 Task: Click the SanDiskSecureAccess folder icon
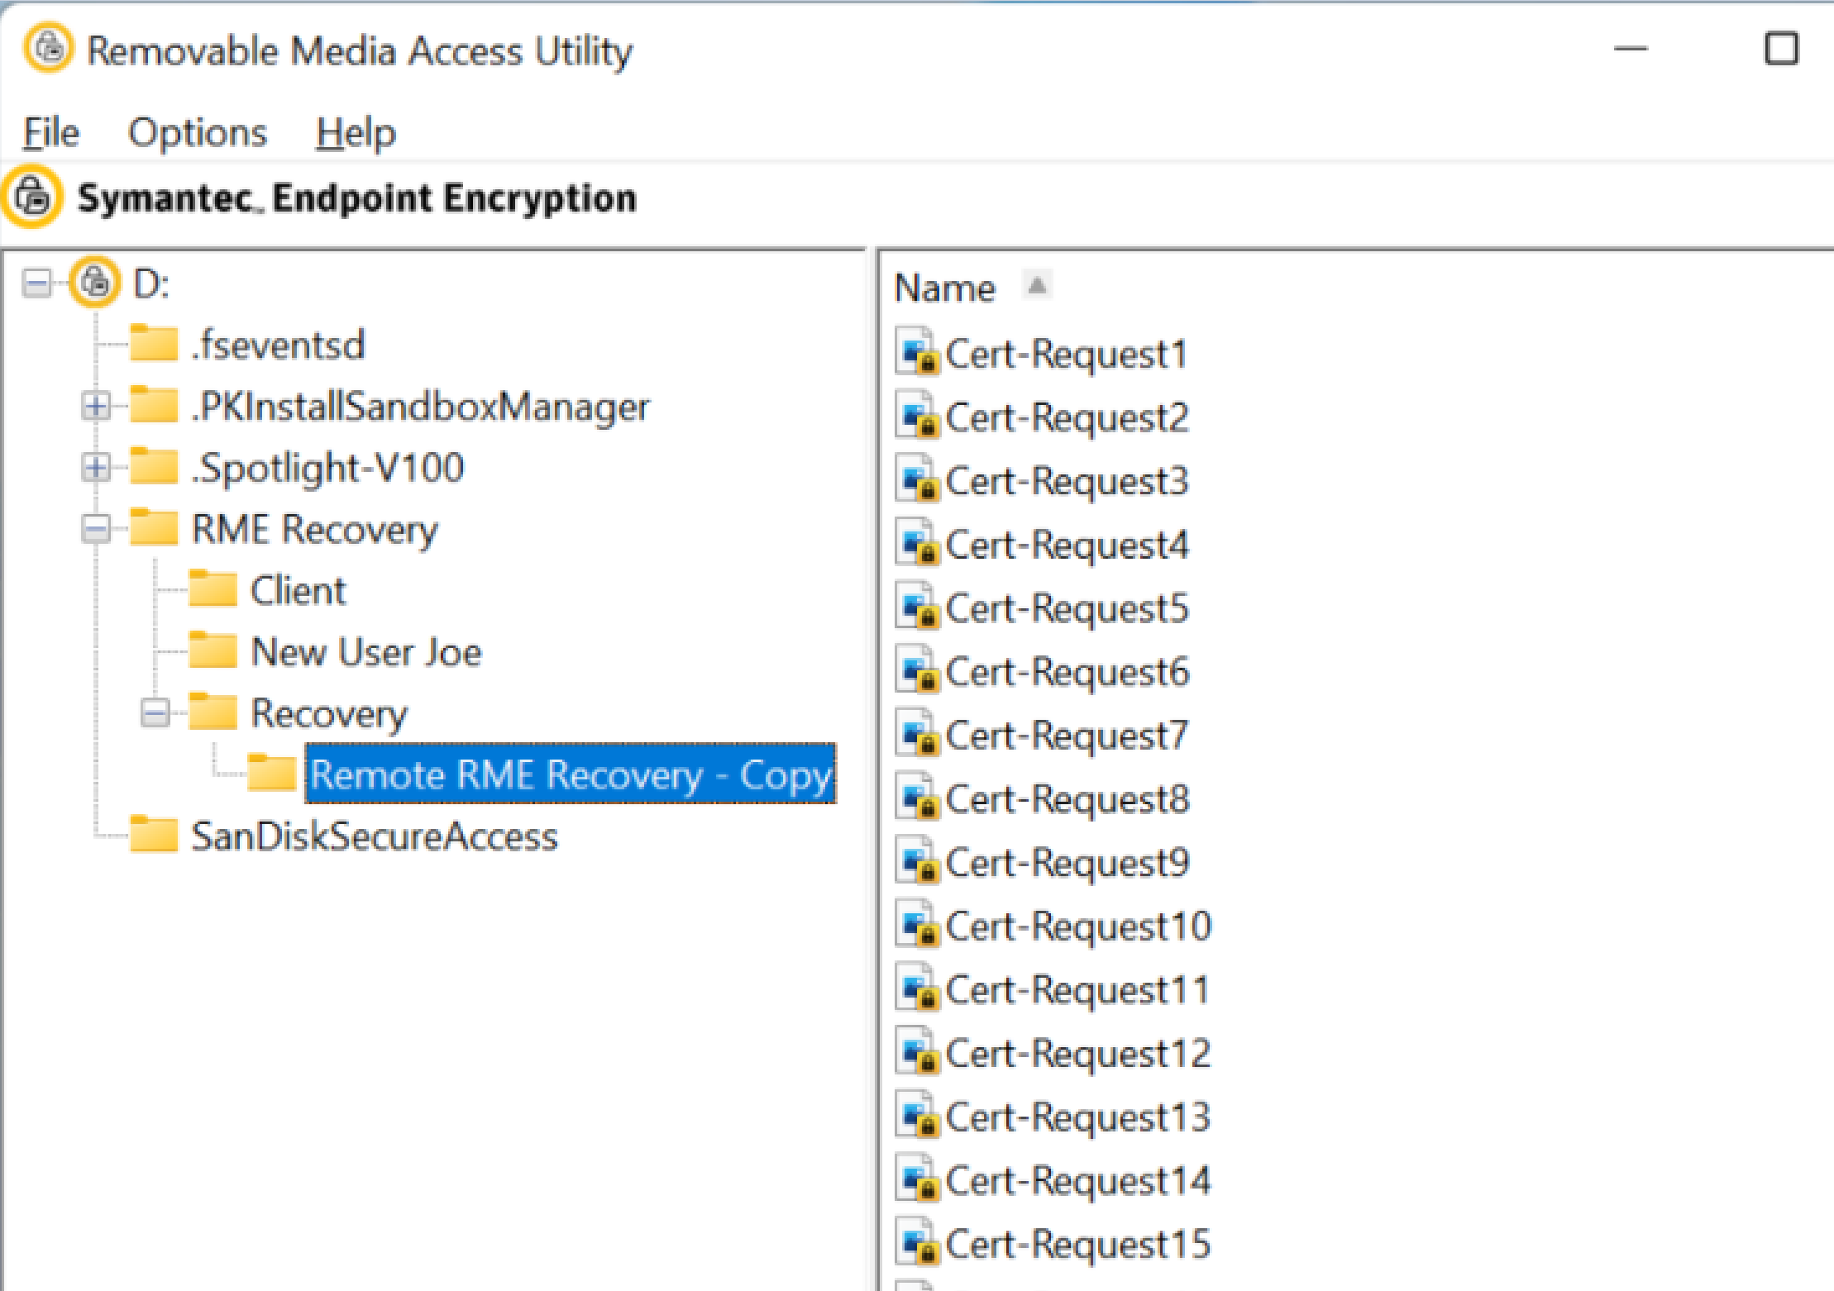pyautogui.click(x=154, y=833)
